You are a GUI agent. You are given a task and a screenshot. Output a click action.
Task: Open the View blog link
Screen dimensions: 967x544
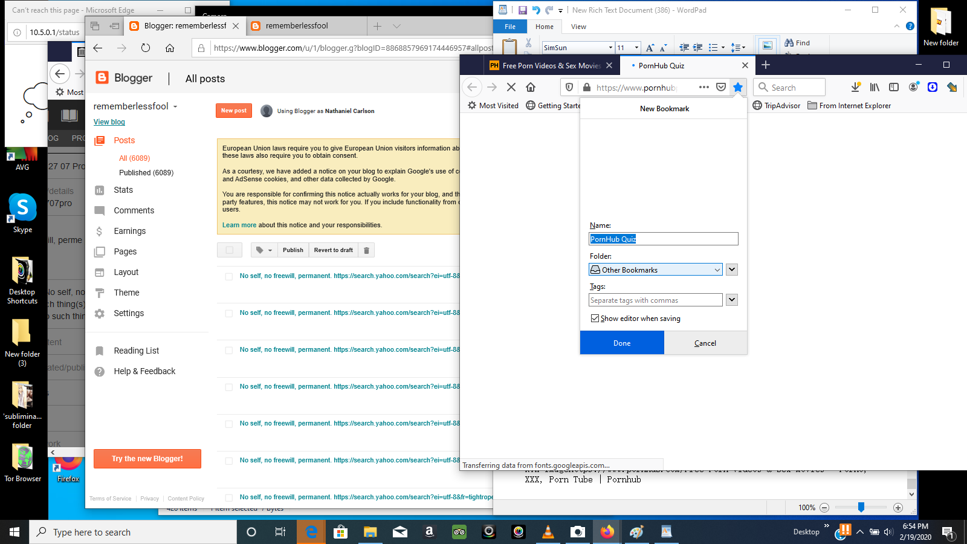click(109, 122)
